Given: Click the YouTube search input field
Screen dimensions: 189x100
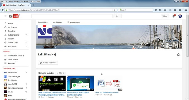Looking at the screenshot, I should click(72, 16).
